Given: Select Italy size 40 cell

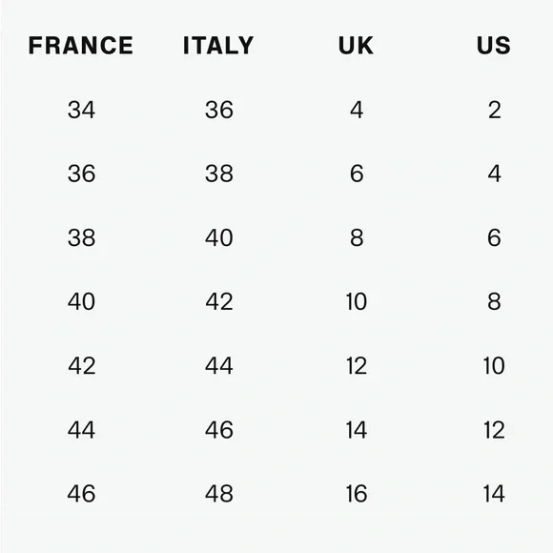Looking at the screenshot, I should tap(219, 237).
